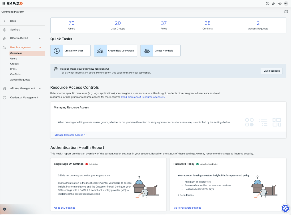
Task: Open the documentation book icon
Action: 286,12
